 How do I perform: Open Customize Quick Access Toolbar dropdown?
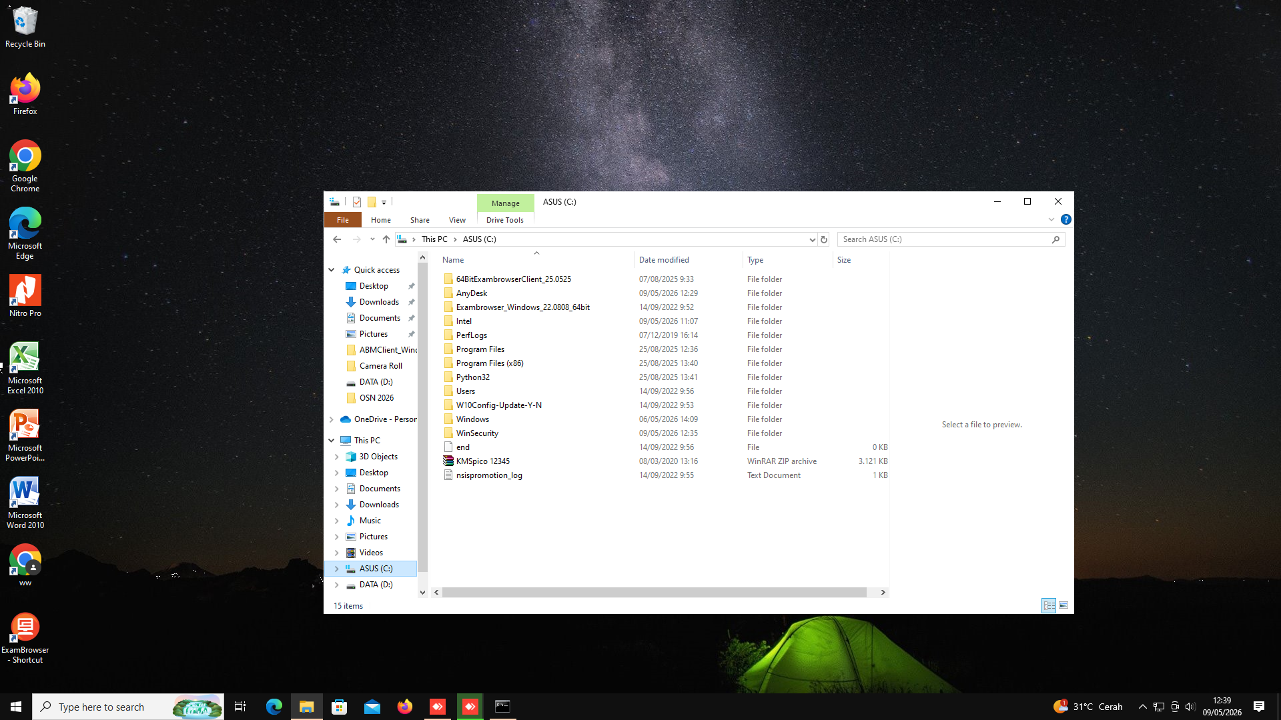384,202
